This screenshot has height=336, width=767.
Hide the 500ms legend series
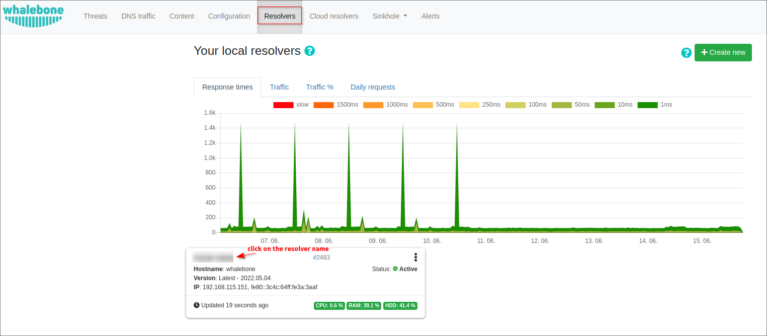pos(433,105)
